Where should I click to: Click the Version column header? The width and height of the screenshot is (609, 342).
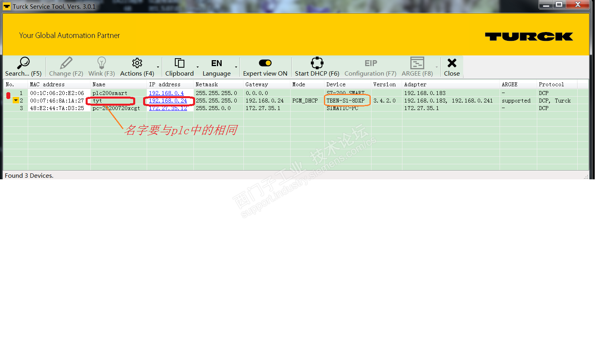pyautogui.click(x=387, y=84)
